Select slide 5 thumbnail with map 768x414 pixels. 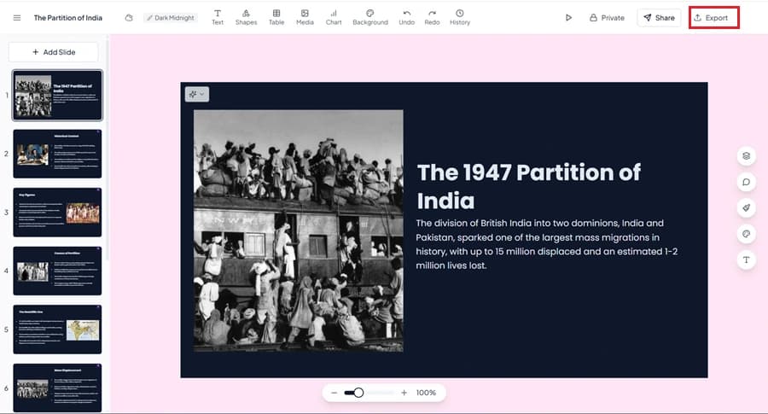(57, 329)
